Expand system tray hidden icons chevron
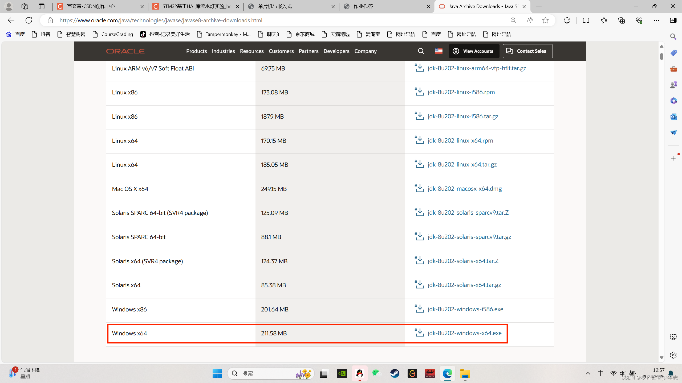This screenshot has height=383, width=682. 588,373
